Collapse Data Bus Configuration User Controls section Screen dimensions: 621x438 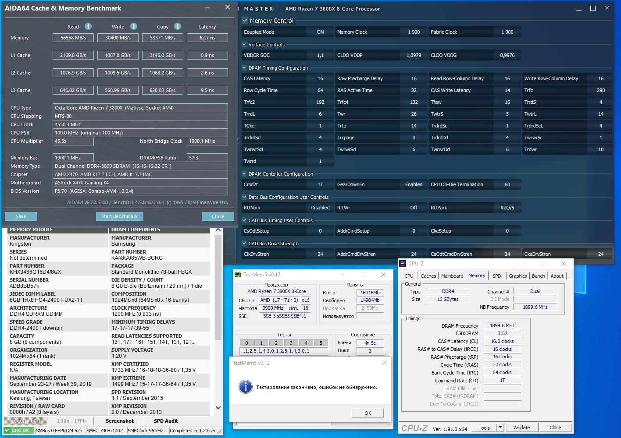click(244, 197)
